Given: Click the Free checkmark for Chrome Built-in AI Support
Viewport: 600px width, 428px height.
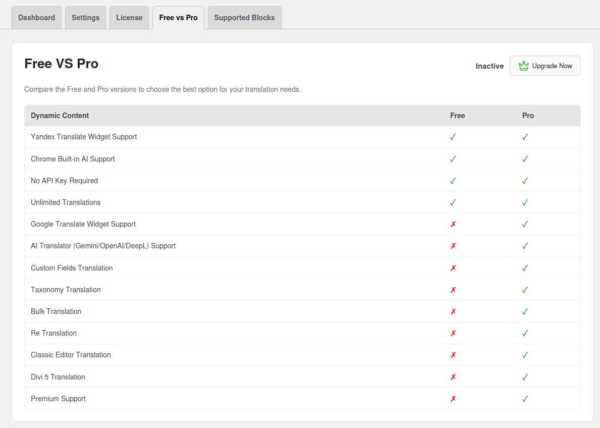Looking at the screenshot, I should pyautogui.click(x=453, y=159).
